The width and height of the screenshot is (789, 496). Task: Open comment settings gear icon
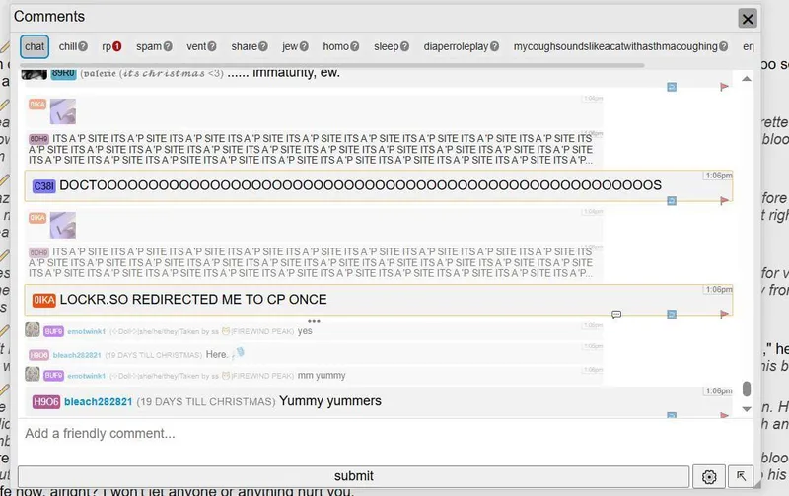[708, 476]
